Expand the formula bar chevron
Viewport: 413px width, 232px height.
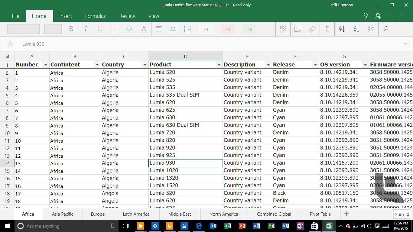pos(405,44)
